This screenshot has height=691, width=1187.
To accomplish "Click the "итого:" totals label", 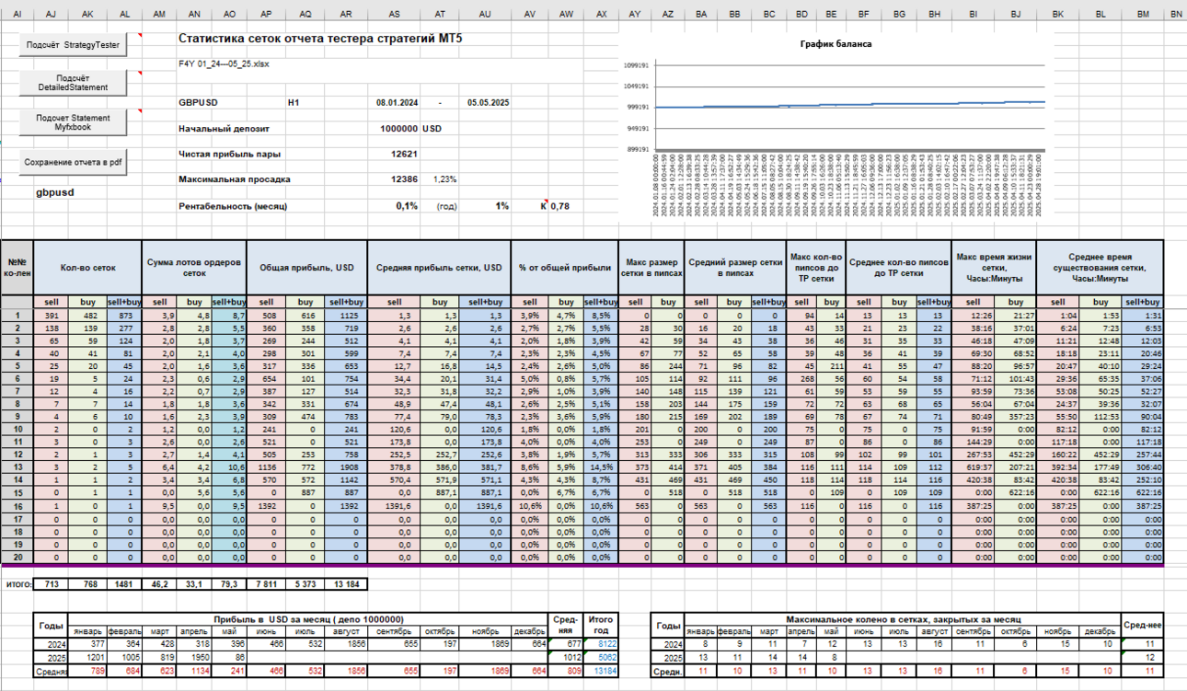I will tap(17, 584).
